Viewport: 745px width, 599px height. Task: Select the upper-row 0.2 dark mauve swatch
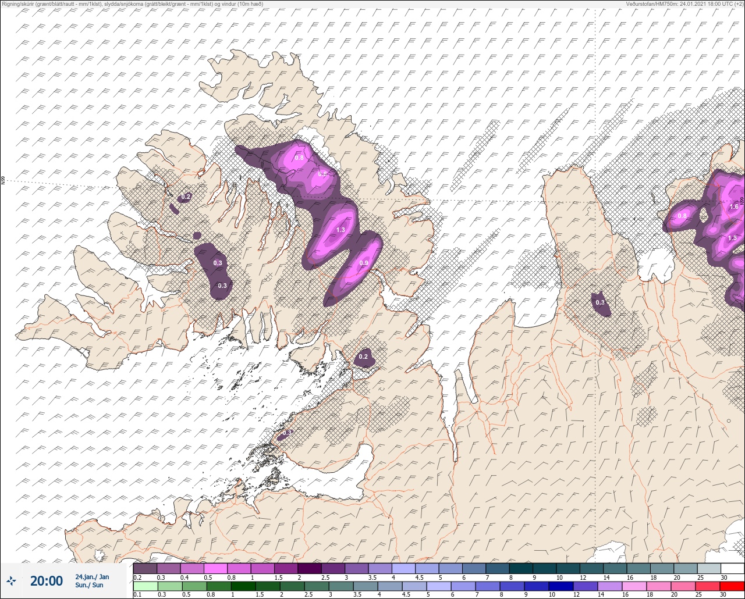coord(145,568)
